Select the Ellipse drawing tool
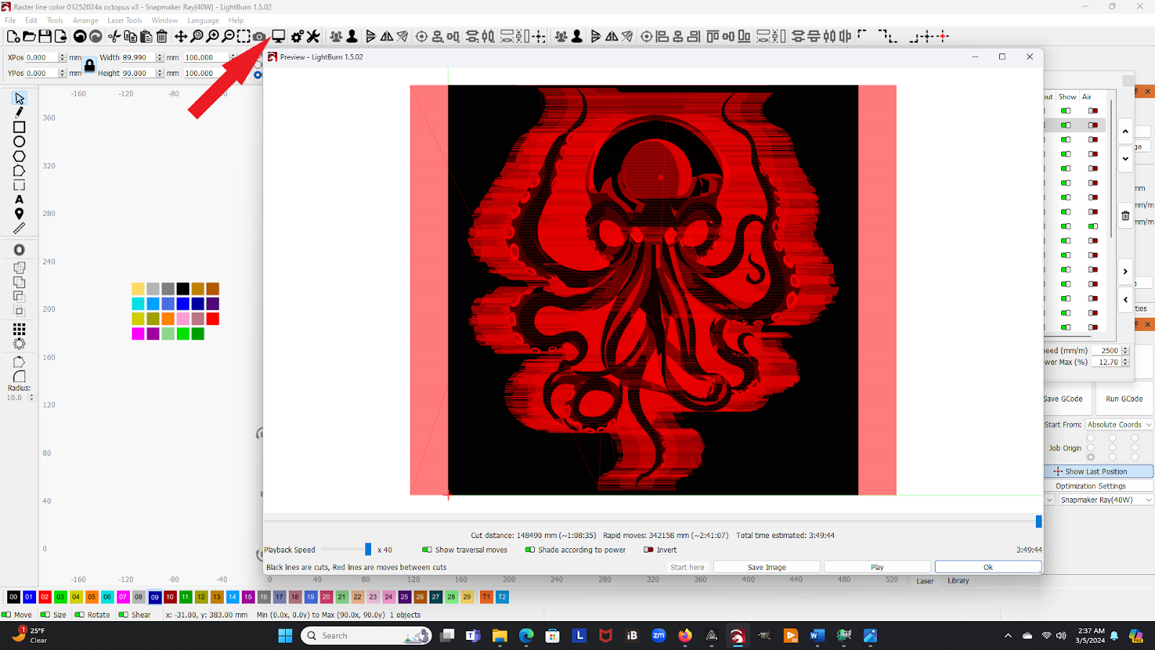 (x=19, y=142)
